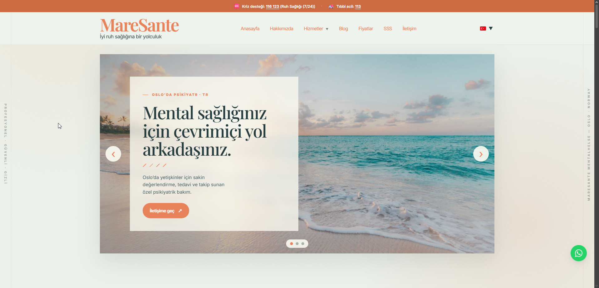
Task: Go to İletişim page
Action: point(409,29)
